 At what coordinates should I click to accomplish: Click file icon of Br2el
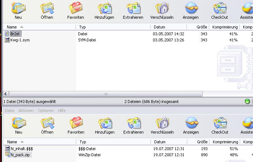7,33
